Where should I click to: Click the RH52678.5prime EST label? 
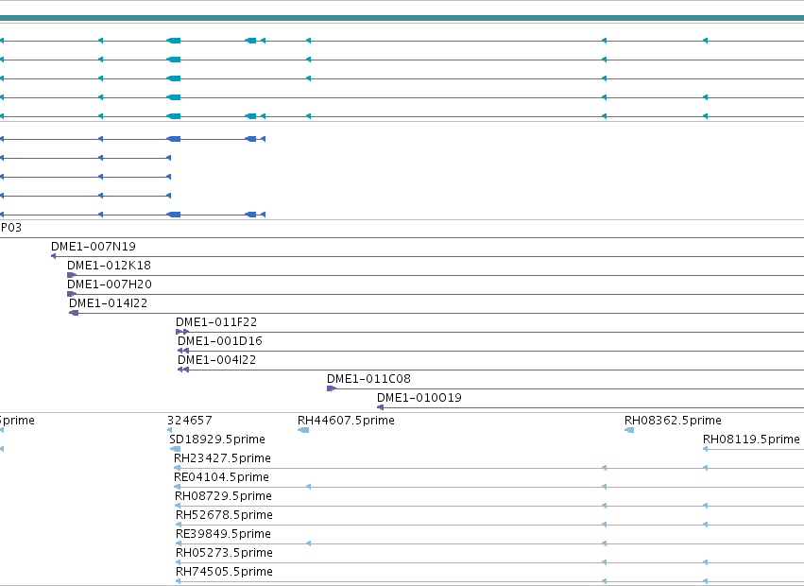point(224,515)
